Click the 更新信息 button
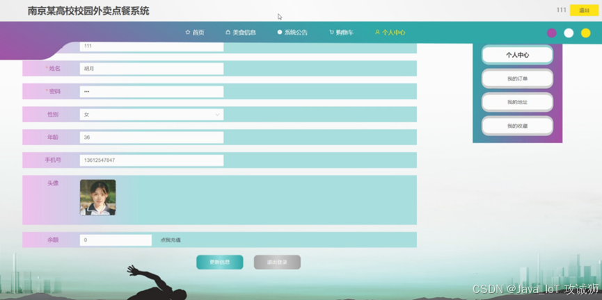 (220, 262)
